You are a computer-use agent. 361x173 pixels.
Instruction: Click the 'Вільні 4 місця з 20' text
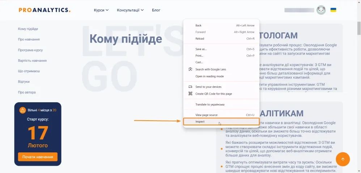(42, 110)
